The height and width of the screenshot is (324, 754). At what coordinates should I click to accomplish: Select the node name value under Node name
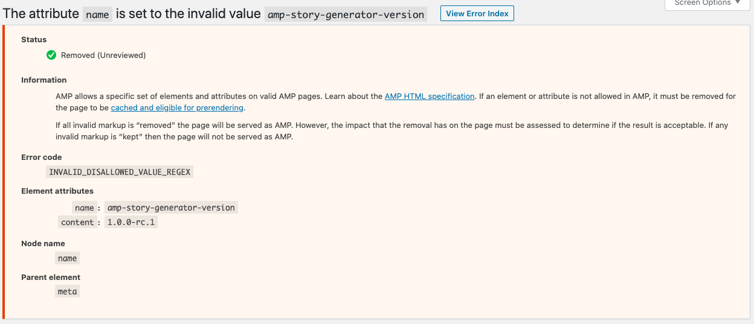[67, 258]
